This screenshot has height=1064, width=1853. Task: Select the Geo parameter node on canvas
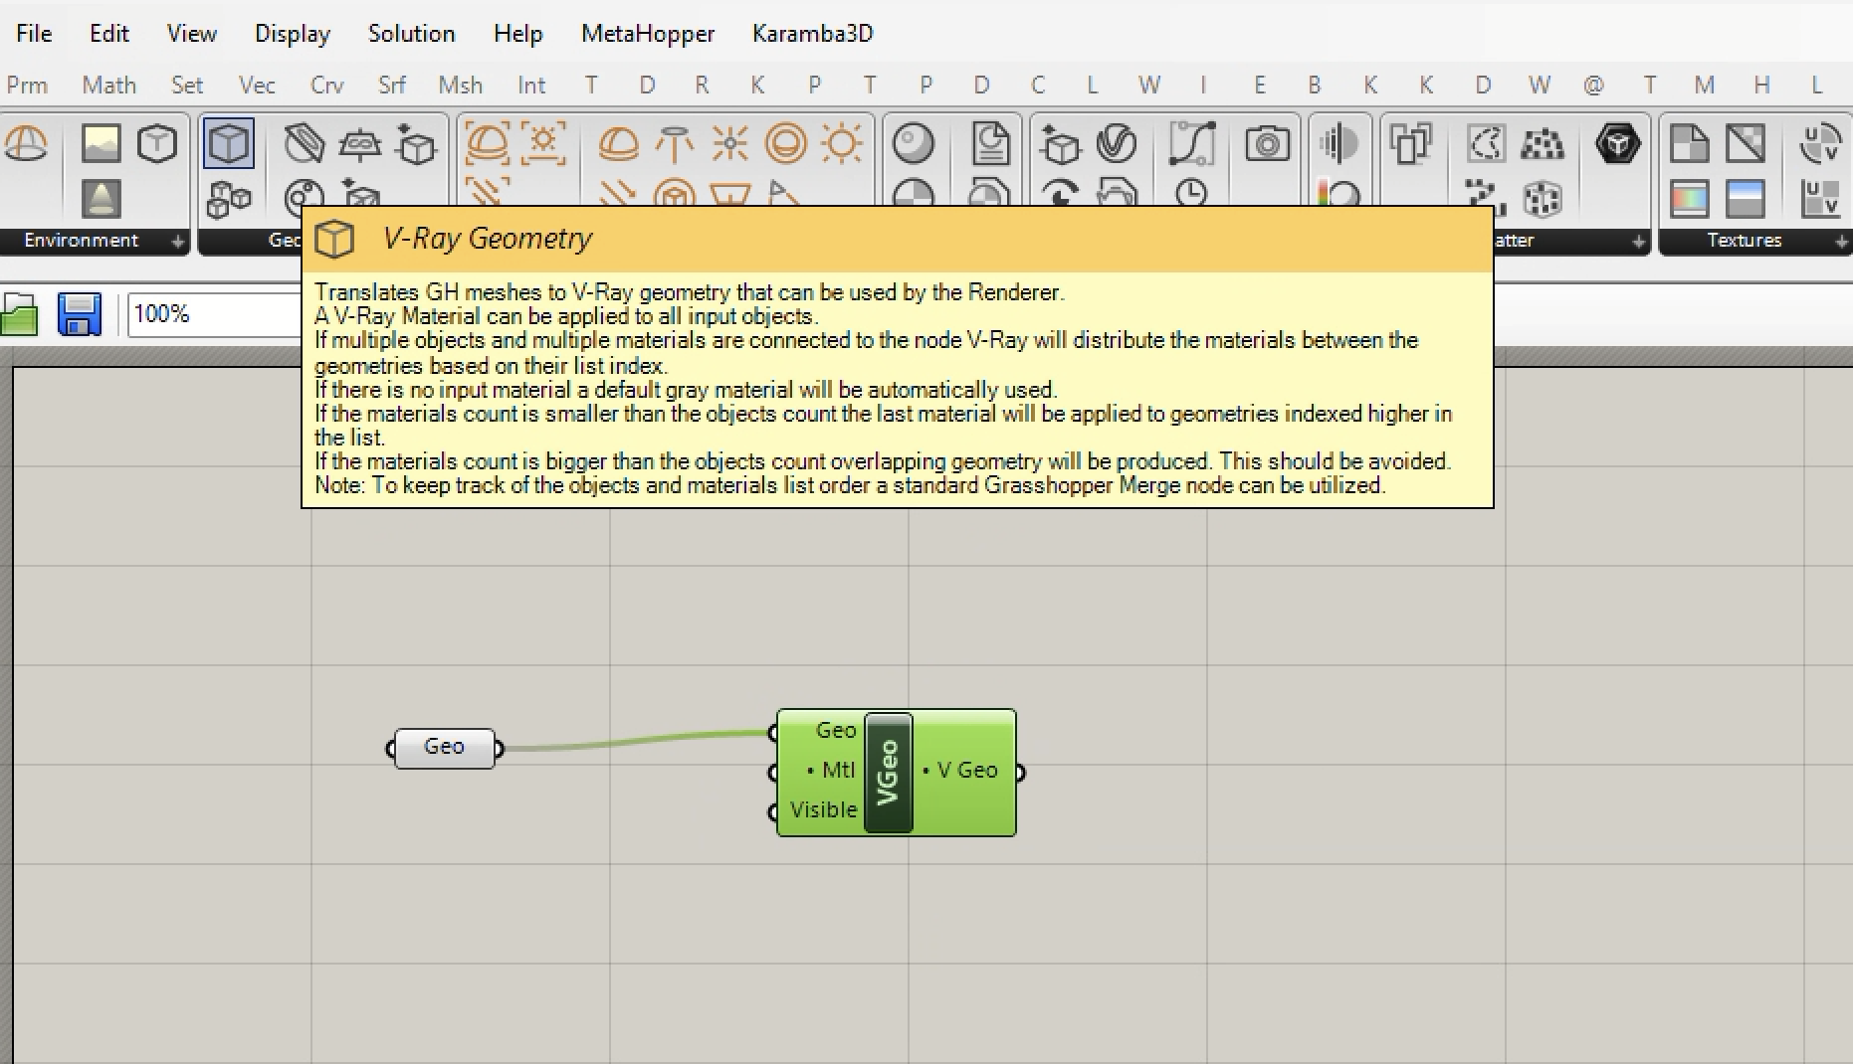pyautogui.click(x=444, y=747)
